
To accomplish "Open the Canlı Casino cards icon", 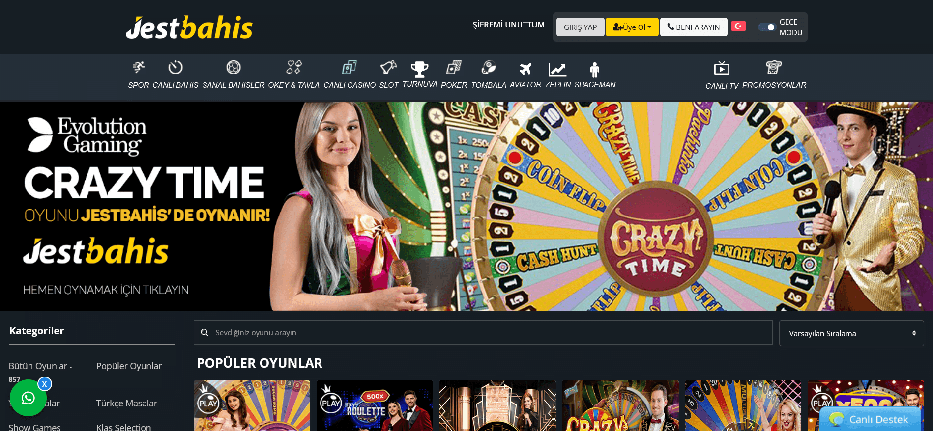I will coord(350,67).
